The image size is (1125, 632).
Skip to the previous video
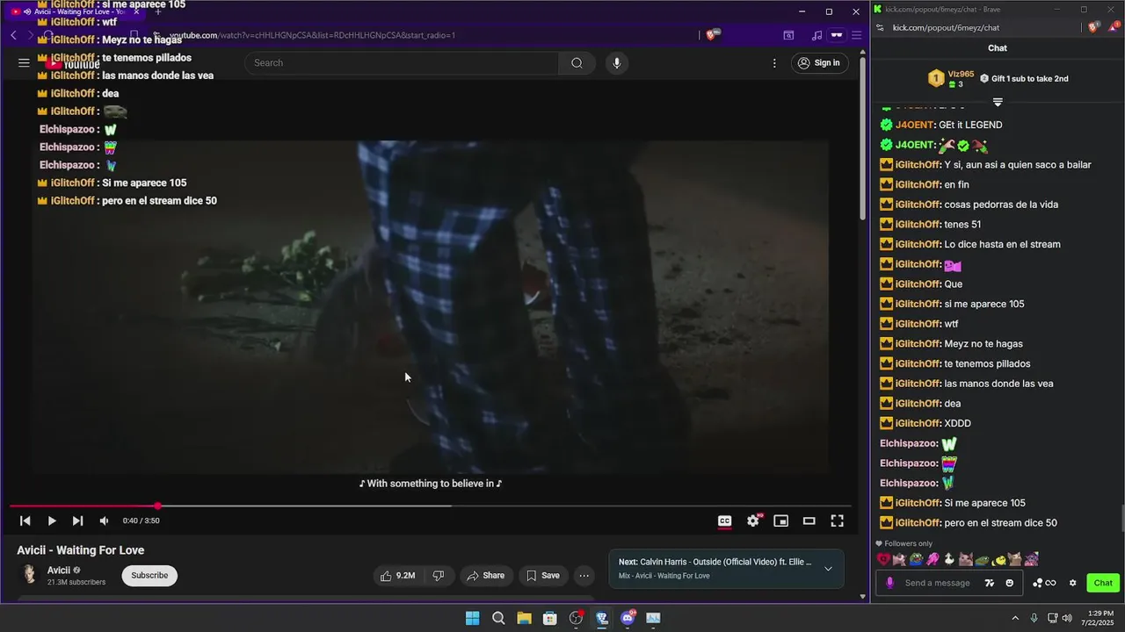point(25,521)
